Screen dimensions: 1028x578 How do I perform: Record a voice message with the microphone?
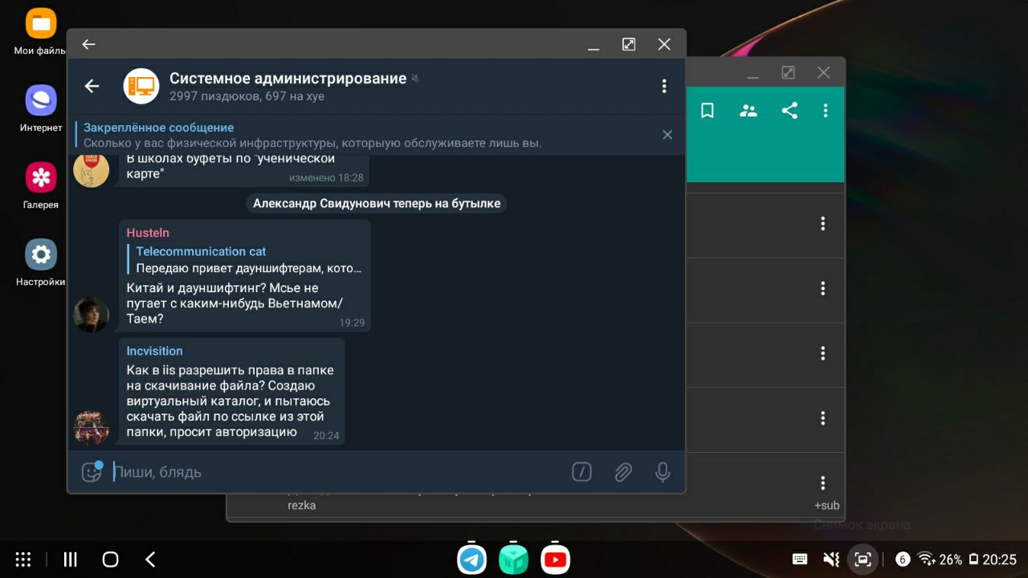(x=663, y=472)
